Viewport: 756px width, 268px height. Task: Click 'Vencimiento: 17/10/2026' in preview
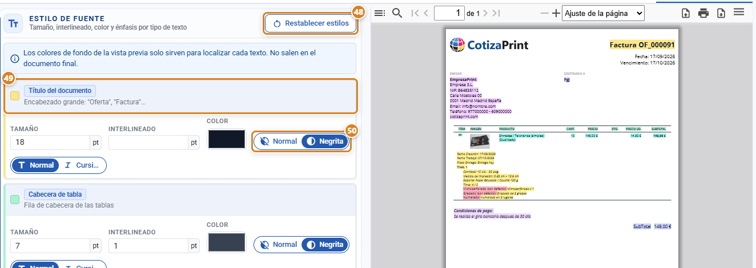pyautogui.click(x=647, y=63)
